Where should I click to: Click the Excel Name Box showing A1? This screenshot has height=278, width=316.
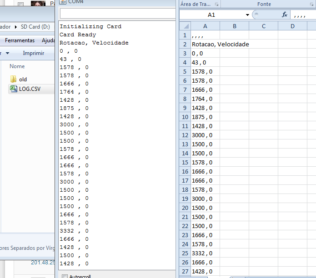tap(211, 15)
